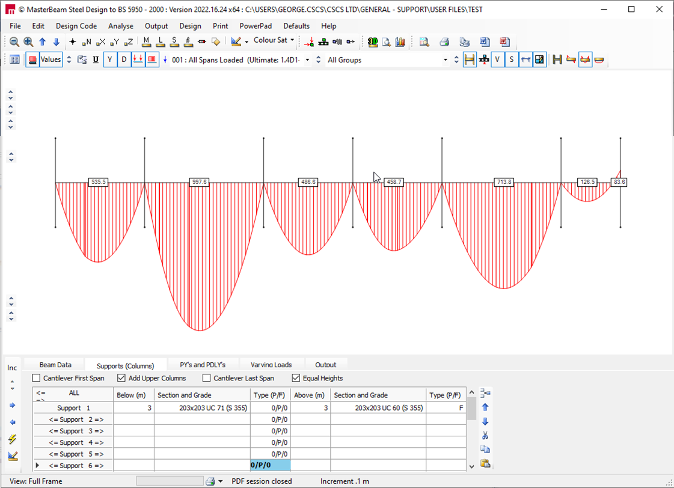Click the zoom out magnifier icon
674x488 pixels.
point(14,41)
